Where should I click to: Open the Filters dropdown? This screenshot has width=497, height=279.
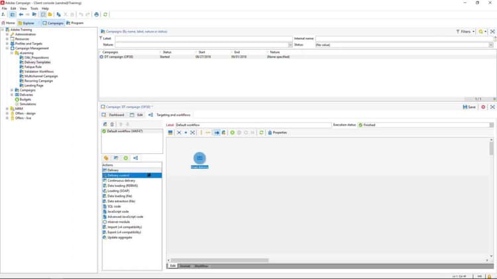point(465,31)
